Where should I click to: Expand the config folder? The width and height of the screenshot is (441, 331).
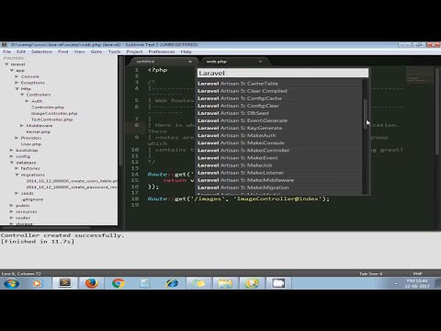pos(12,156)
